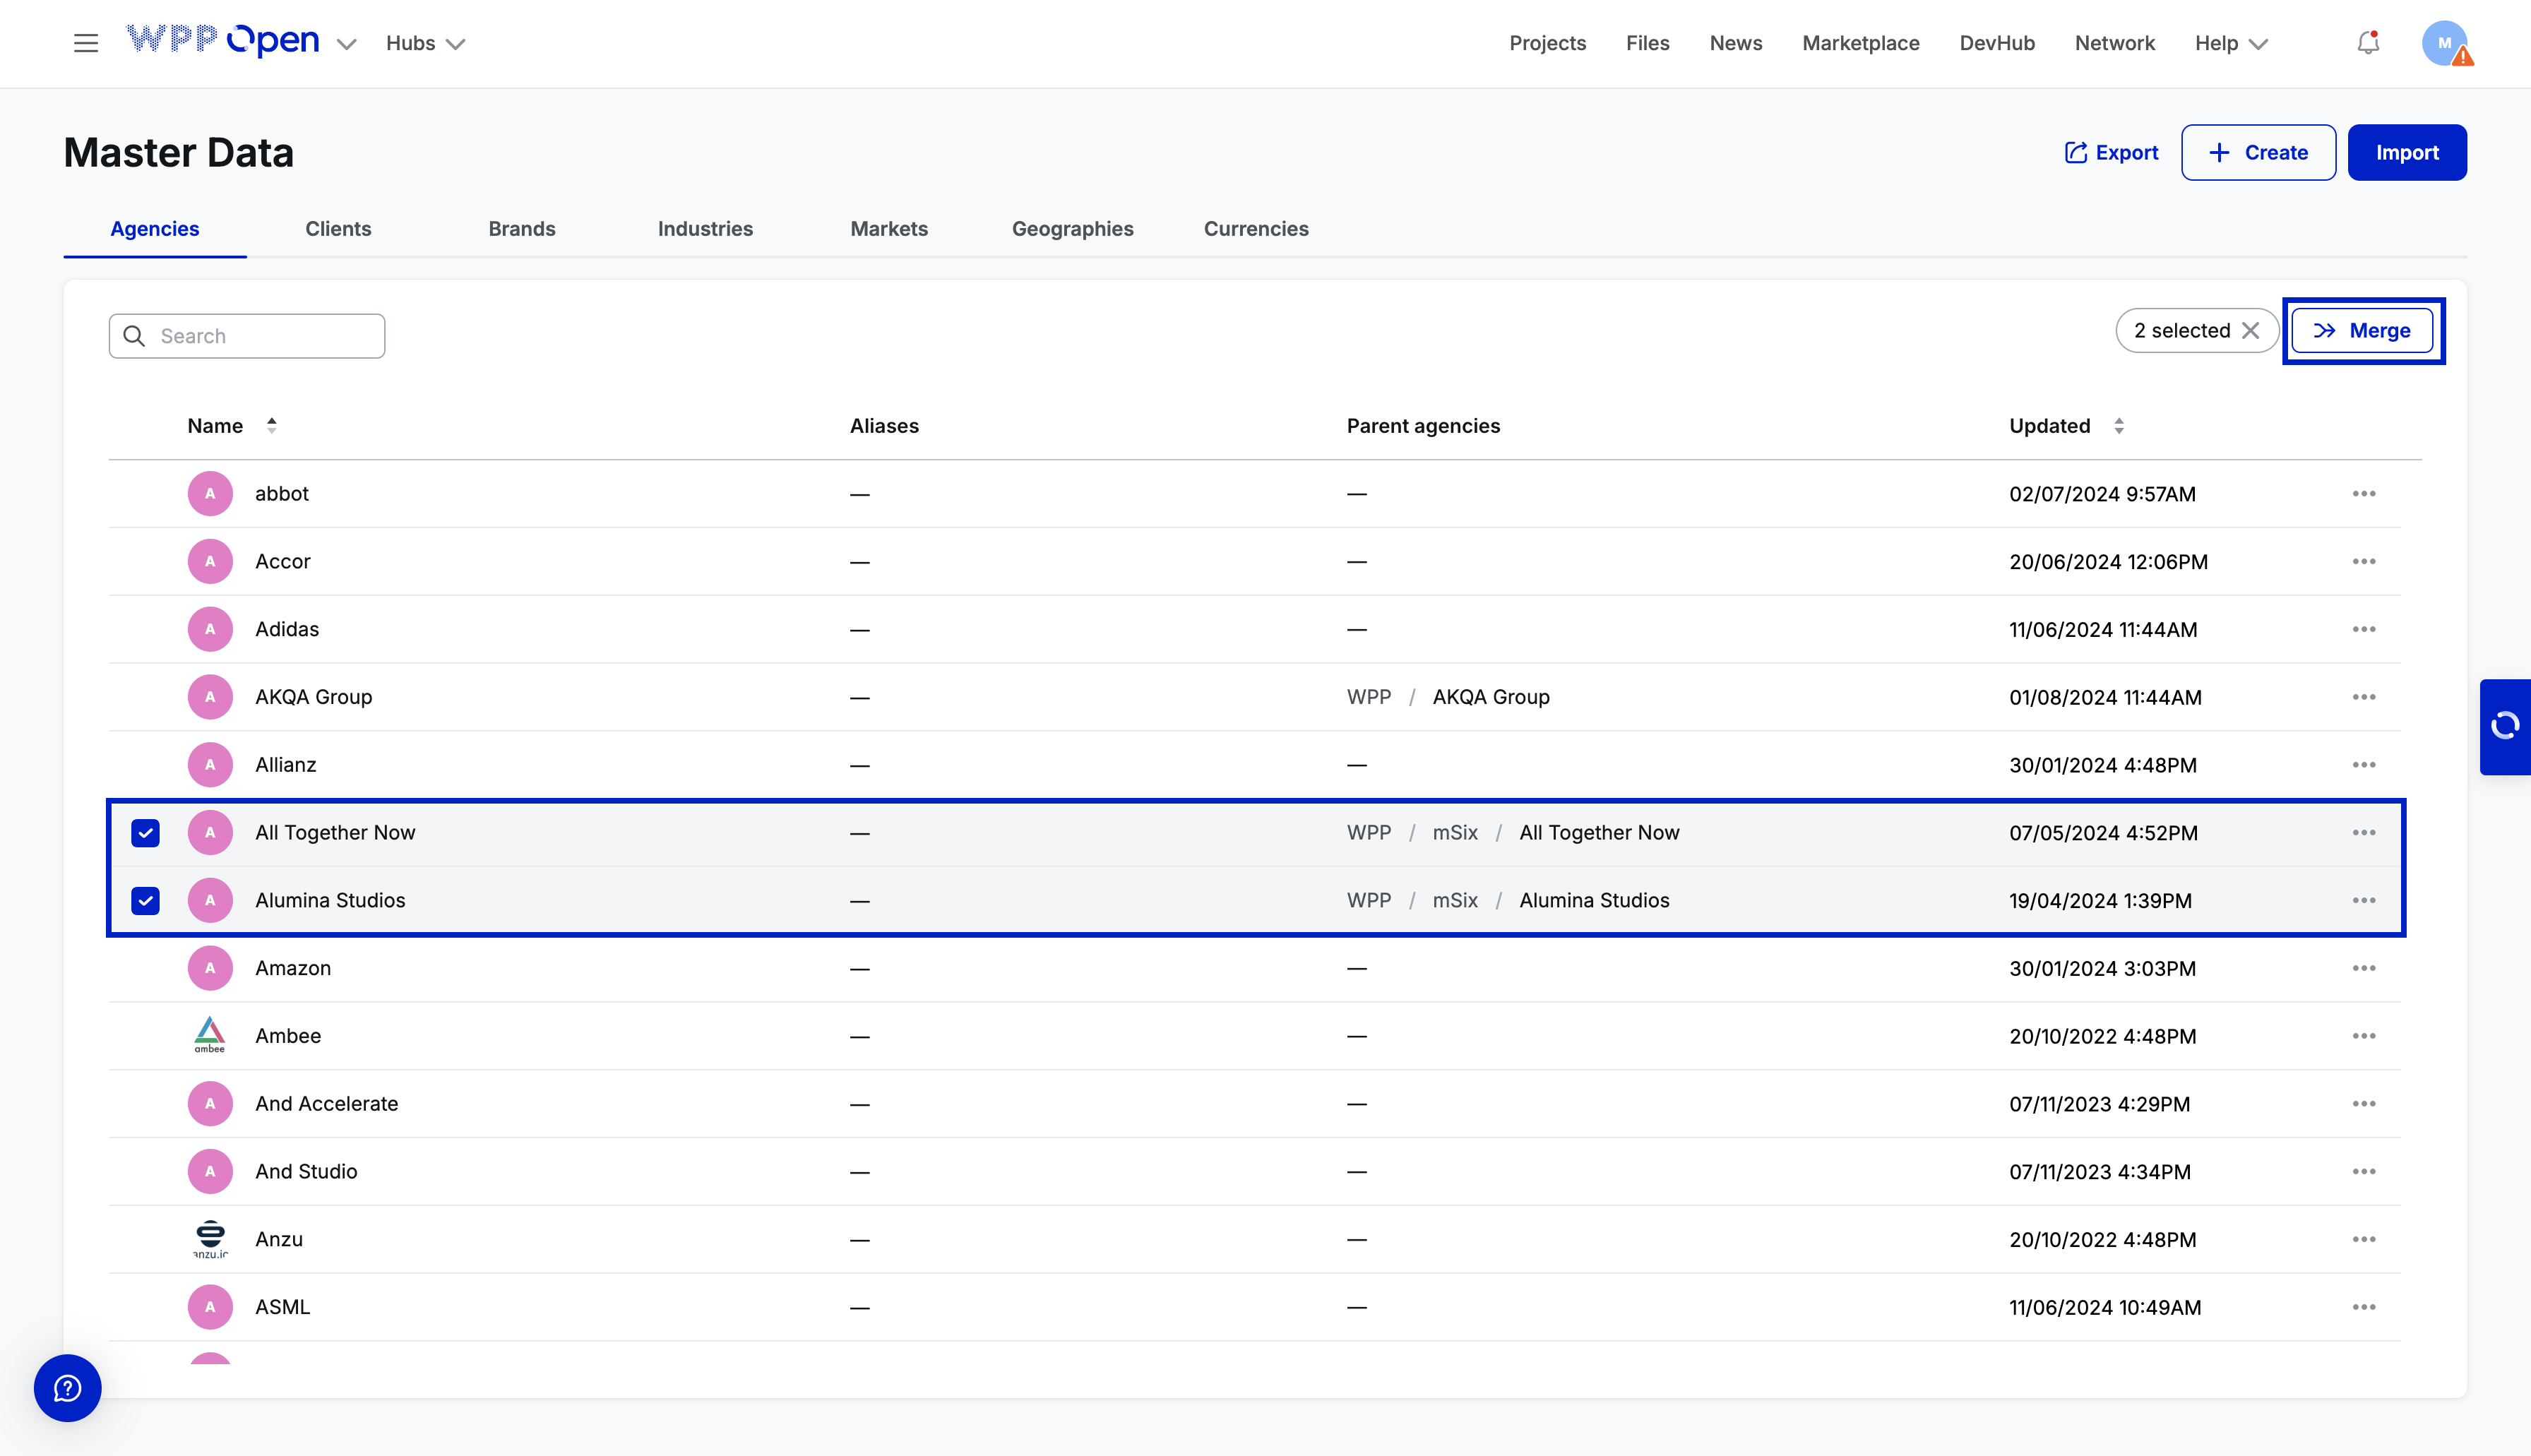Click the Export link
This screenshot has height=1456, width=2531.
2111,153
